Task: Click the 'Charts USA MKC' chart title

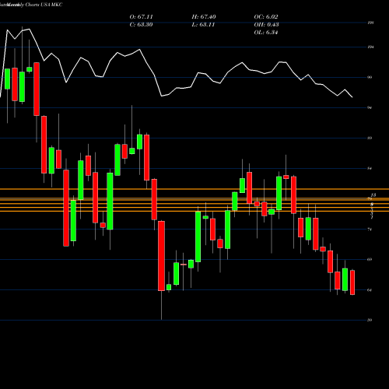Action: pyautogui.click(x=44, y=5)
